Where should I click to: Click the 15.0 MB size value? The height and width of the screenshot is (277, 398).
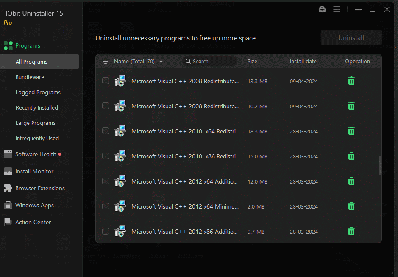point(257,156)
